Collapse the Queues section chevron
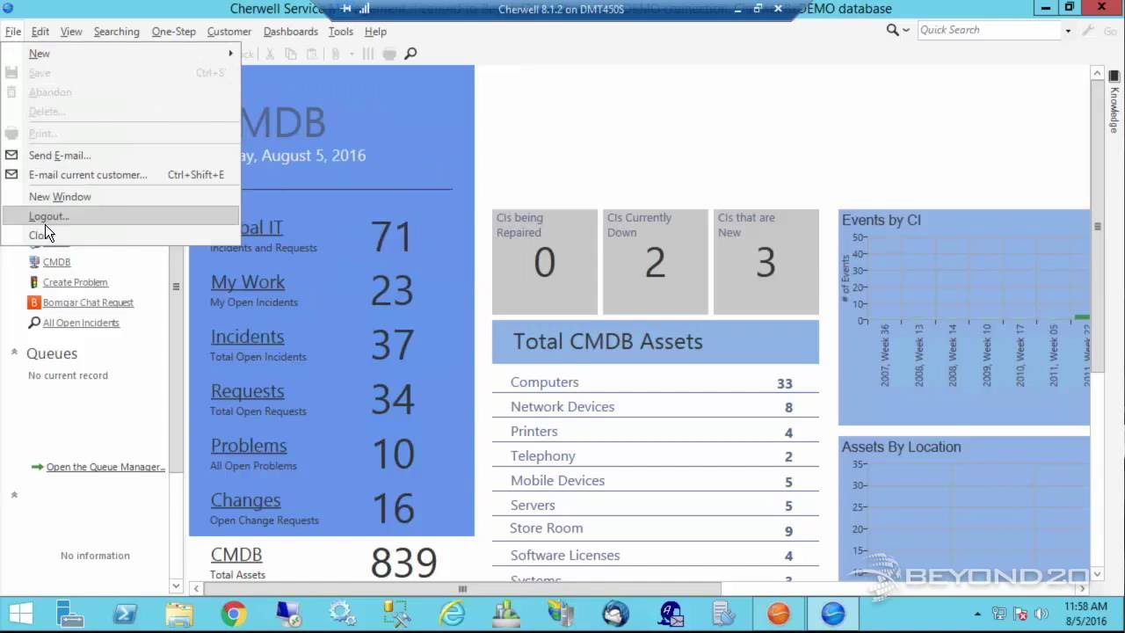This screenshot has width=1125, height=633. [x=14, y=353]
